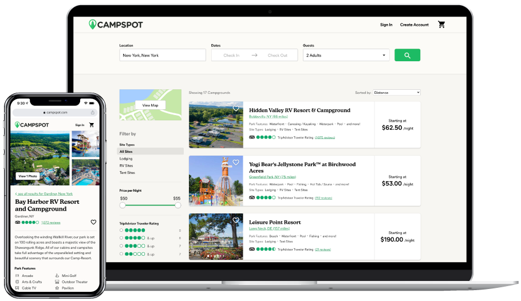The image size is (521, 301).
Task: Tap Campspot logo on the phone
Action: coord(32,125)
